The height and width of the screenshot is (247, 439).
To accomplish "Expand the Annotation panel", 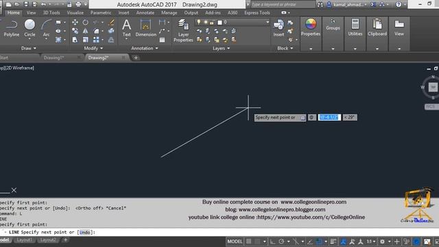I will click(x=145, y=48).
